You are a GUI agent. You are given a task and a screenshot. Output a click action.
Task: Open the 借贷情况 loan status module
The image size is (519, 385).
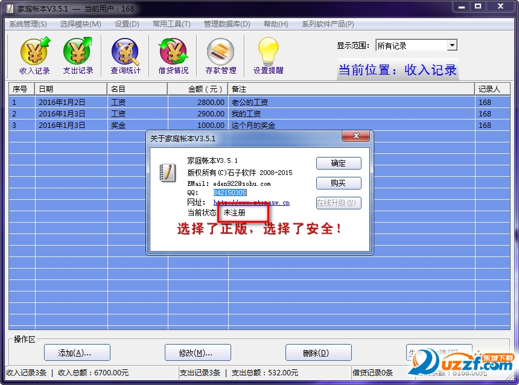(x=173, y=56)
